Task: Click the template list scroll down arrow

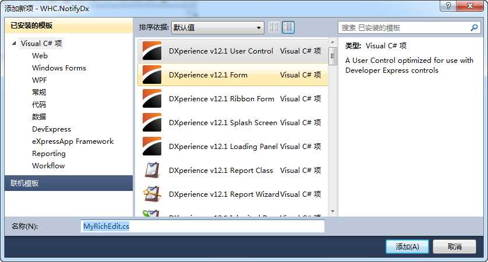Action: pos(333,211)
